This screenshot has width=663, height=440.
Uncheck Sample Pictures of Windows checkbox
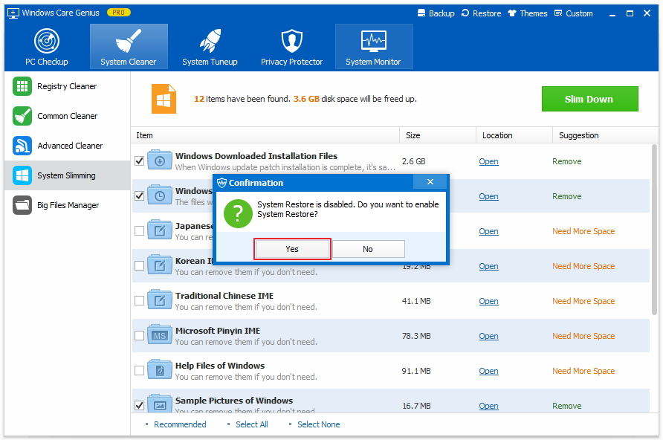coord(139,405)
